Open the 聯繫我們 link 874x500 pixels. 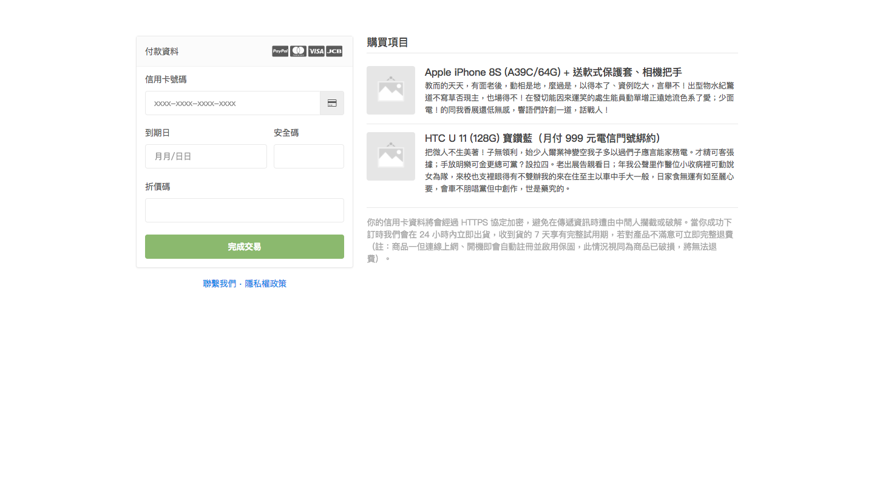tap(220, 284)
